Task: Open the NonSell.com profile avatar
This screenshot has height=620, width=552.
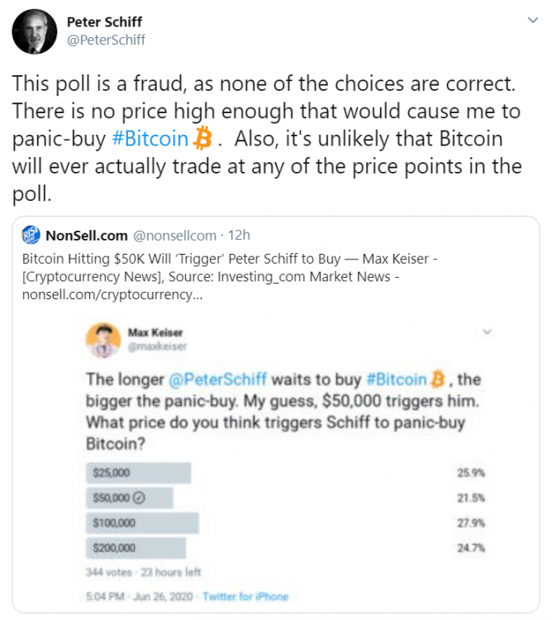Action: [31, 235]
